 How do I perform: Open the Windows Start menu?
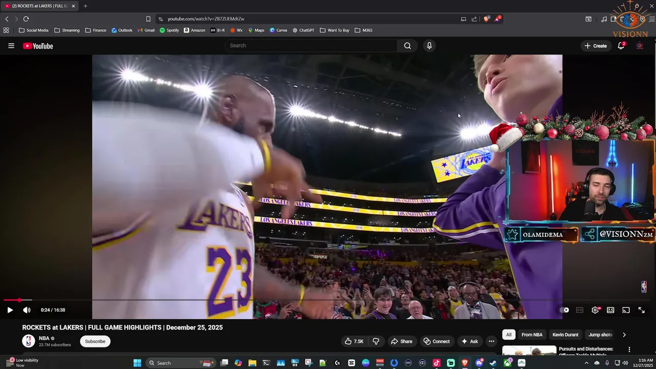point(137,363)
